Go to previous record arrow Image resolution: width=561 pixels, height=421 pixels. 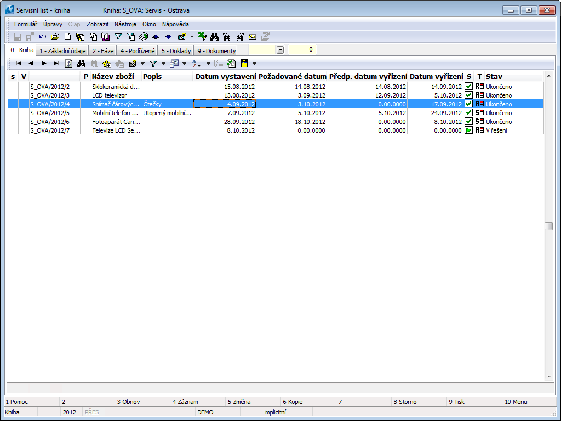coord(31,64)
